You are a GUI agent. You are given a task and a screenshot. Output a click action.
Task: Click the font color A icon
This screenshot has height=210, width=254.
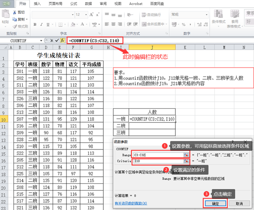(82, 25)
